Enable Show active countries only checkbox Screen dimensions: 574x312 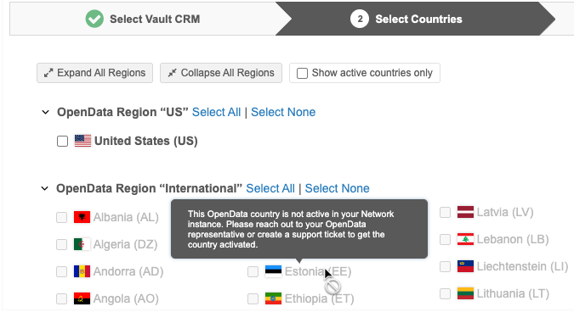tap(302, 74)
